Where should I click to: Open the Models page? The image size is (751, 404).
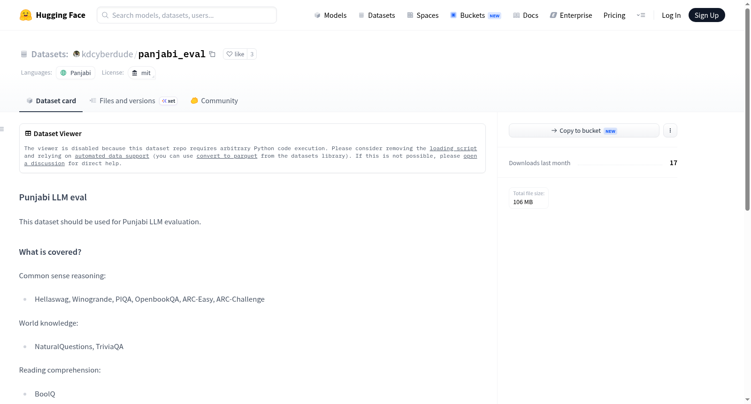click(330, 15)
